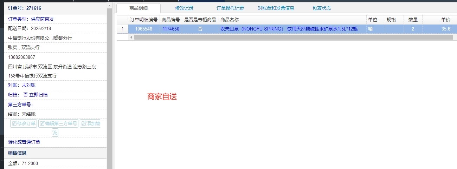Click the 转化成普通订单 link
The height and width of the screenshot is (169, 457).
coord(24,142)
